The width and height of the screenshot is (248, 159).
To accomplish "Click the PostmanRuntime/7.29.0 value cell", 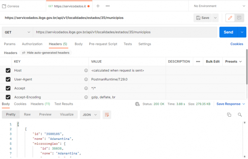I will point(127,79).
